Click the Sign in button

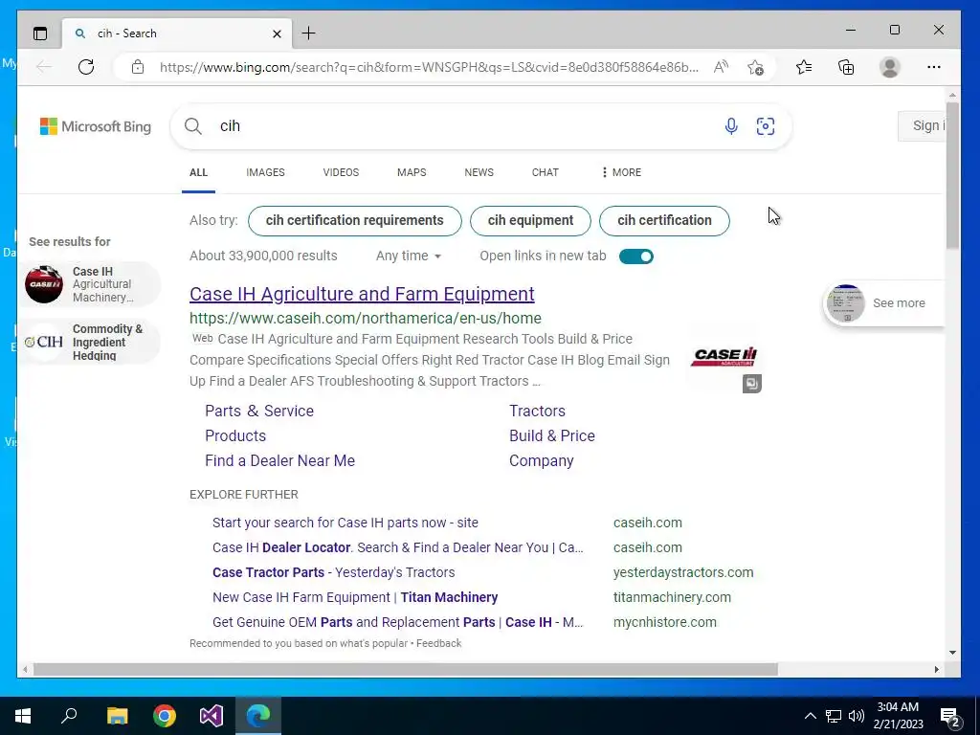point(922,126)
